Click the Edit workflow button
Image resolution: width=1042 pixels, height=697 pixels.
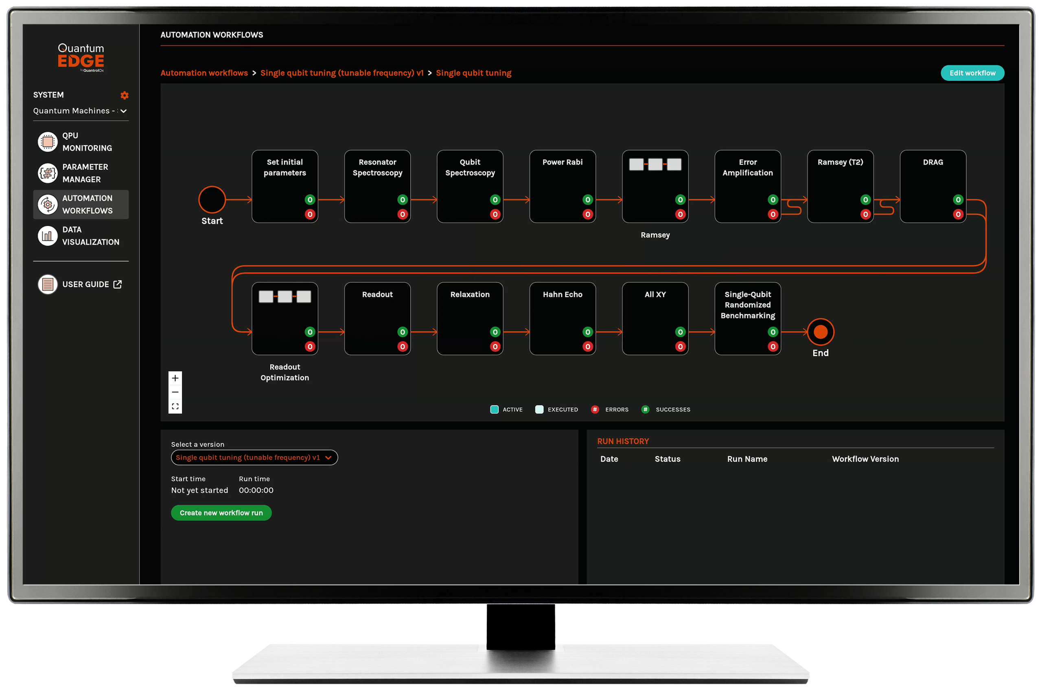click(x=972, y=73)
